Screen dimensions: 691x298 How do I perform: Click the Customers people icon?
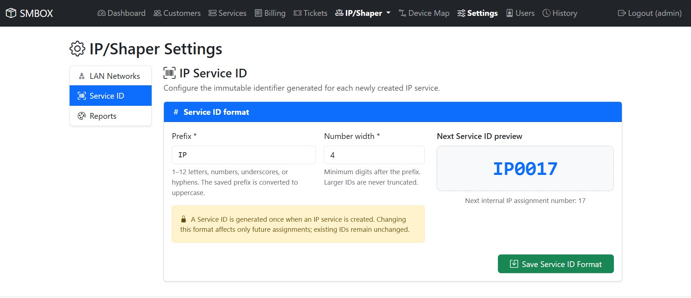click(157, 13)
